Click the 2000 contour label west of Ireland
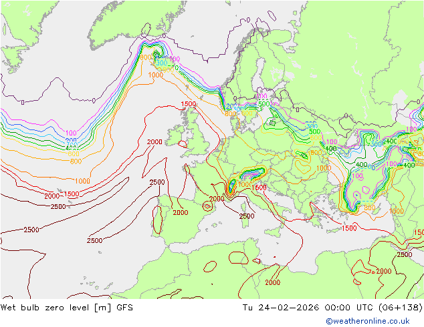424x327 pixels. tap(154, 142)
